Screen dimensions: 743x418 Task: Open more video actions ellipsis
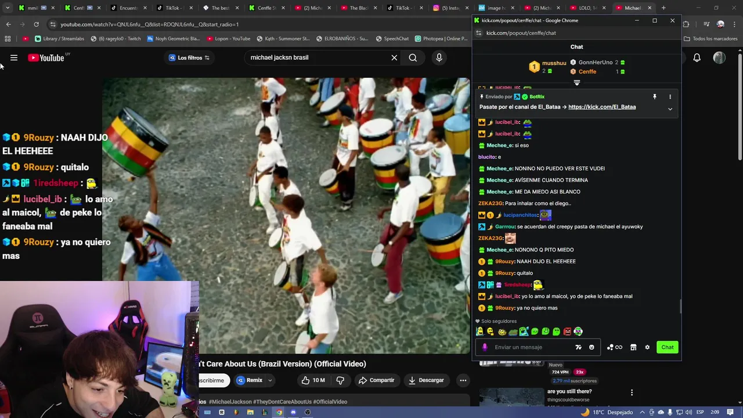(463, 380)
